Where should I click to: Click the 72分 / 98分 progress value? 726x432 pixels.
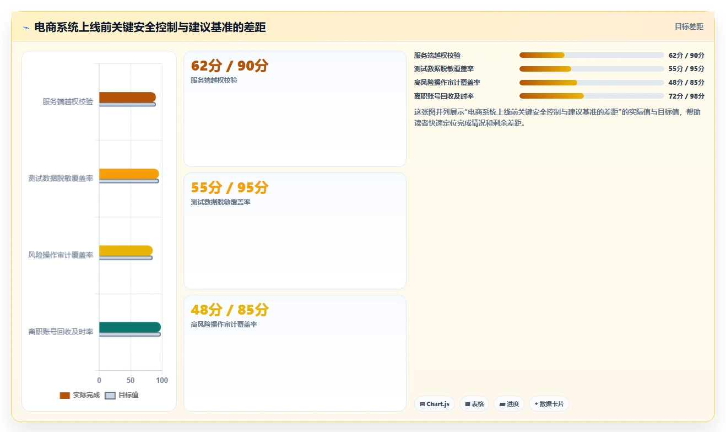coord(686,96)
